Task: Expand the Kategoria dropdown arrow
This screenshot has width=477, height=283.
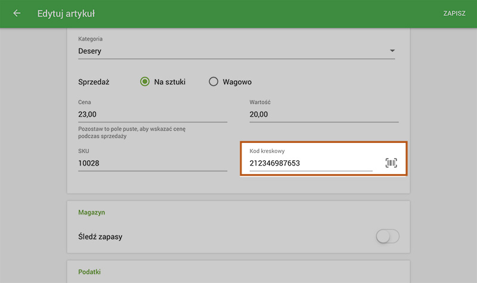Action: 392,51
